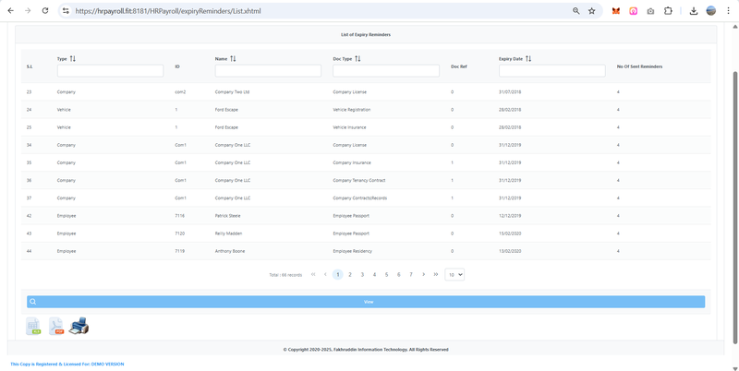Sort by Doc Type column arrows
The image size is (739, 371).
pos(357,59)
